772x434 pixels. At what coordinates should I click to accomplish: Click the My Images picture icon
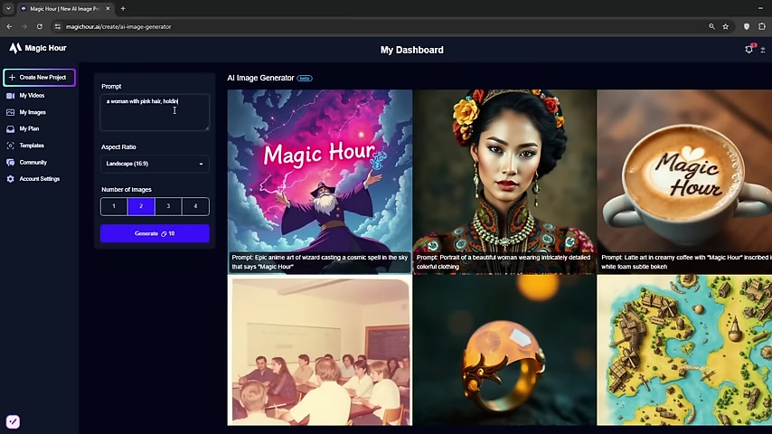tap(10, 112)
